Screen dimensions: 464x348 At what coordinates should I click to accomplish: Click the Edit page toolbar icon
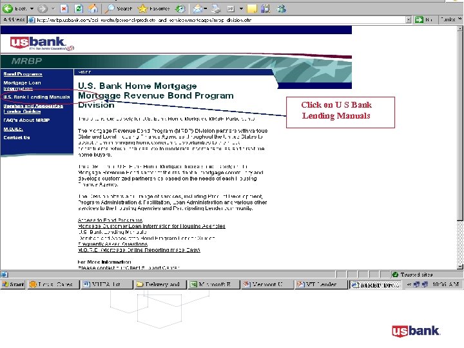(231, 9)
